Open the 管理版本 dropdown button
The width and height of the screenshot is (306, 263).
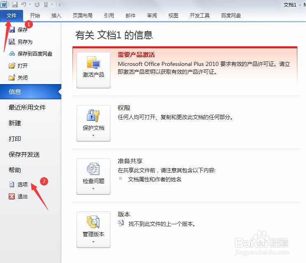93,230
